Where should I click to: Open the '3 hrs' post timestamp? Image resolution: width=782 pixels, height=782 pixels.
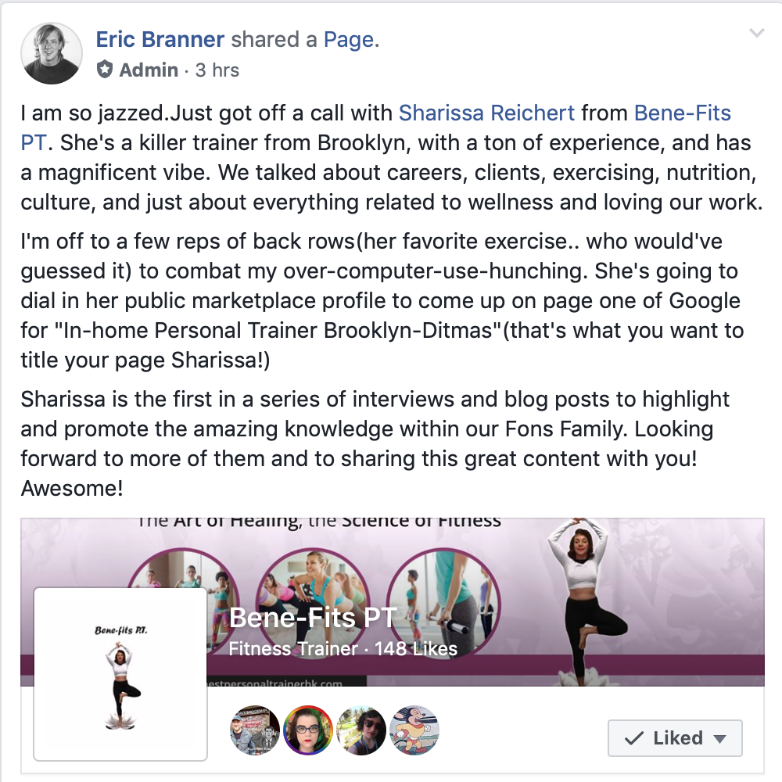pos(217,70)
